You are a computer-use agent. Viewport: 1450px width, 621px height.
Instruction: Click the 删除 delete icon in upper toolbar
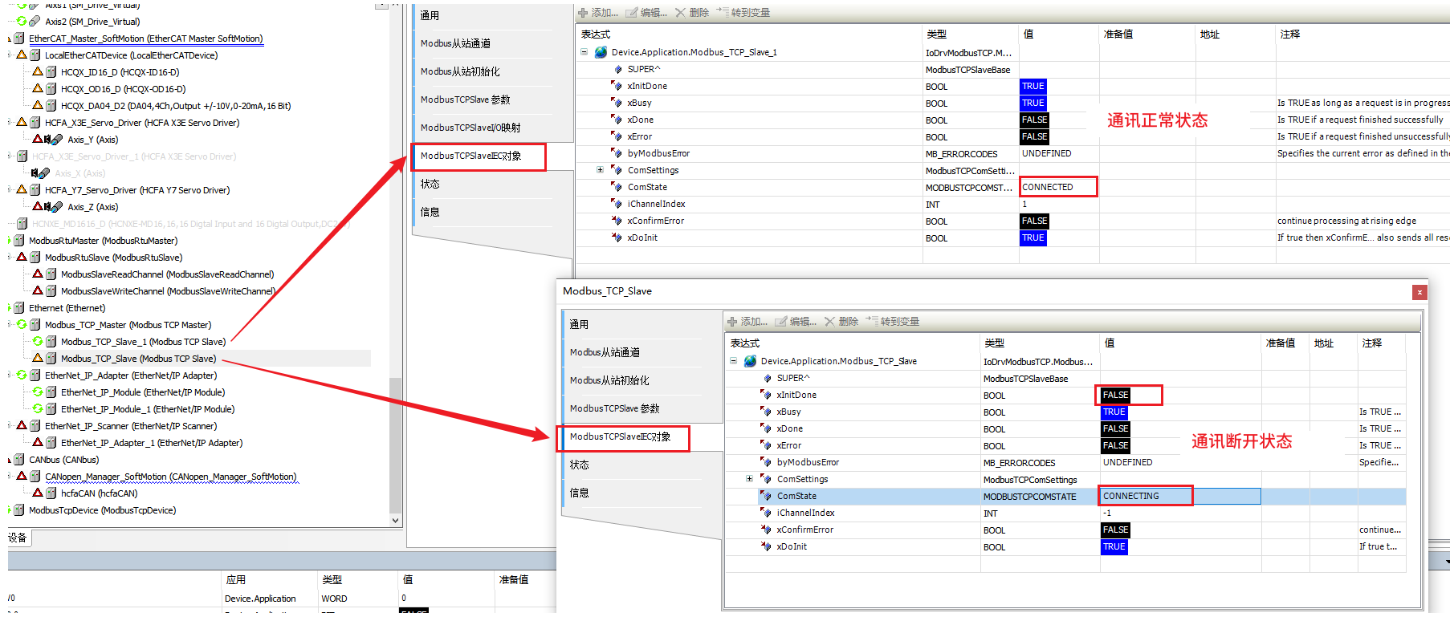click(681, 13)
